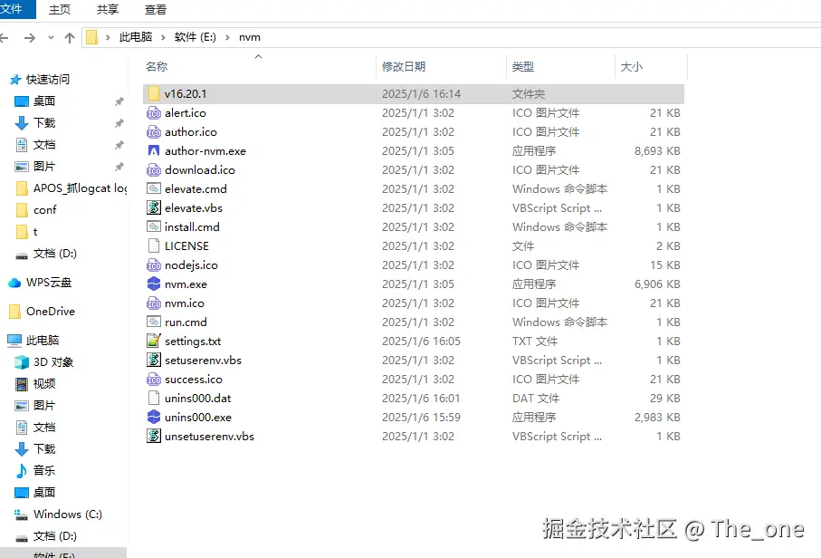Open pinned 图片 under quick access

(x=44, y=167)
